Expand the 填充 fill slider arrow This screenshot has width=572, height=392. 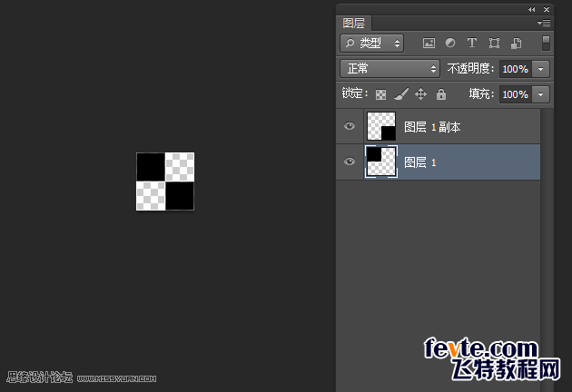coord(540,94)
